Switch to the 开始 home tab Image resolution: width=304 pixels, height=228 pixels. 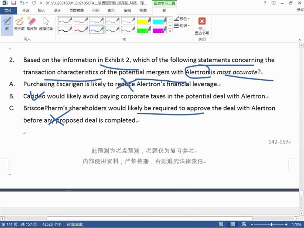(26, 11)
